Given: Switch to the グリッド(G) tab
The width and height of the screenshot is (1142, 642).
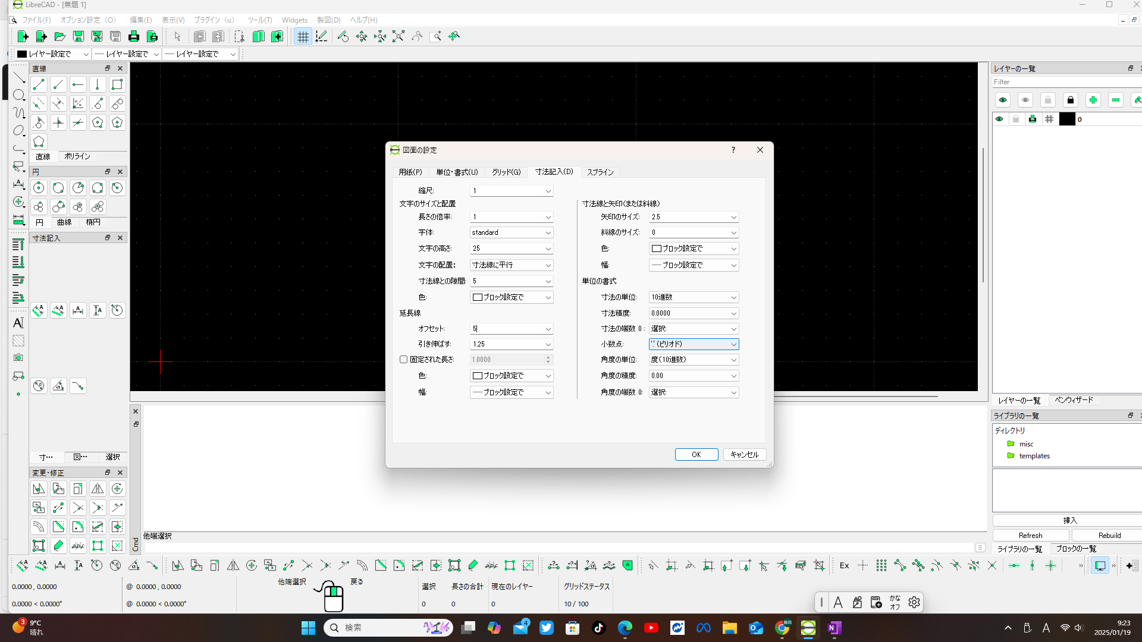Looking at the screenshot, I should click(x=506, y=172).
